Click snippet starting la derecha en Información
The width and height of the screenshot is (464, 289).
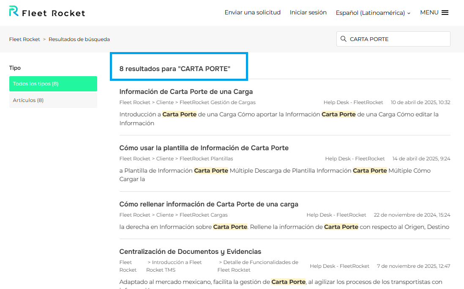pos(284,227)
